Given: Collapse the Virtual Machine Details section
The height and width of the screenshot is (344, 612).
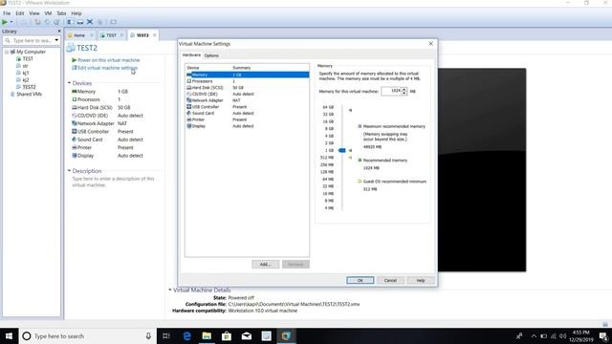Looking at the screenshot, I should coord(170,290).
